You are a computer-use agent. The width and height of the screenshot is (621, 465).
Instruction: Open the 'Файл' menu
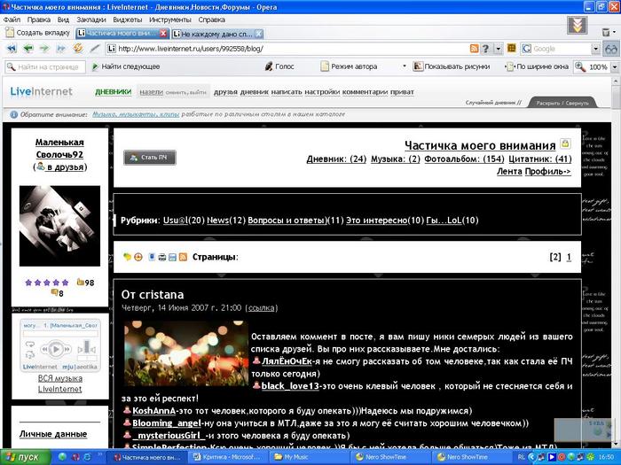12,19
